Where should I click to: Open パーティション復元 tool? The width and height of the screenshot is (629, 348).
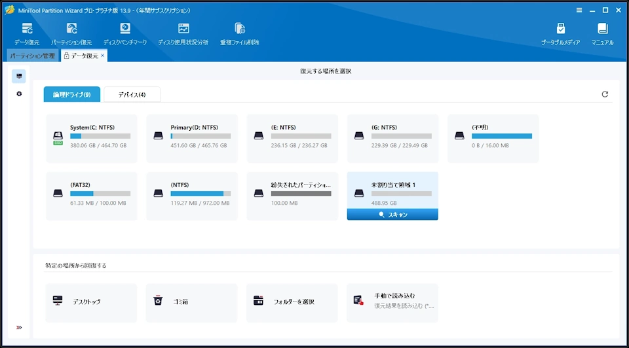click(71, 33)
